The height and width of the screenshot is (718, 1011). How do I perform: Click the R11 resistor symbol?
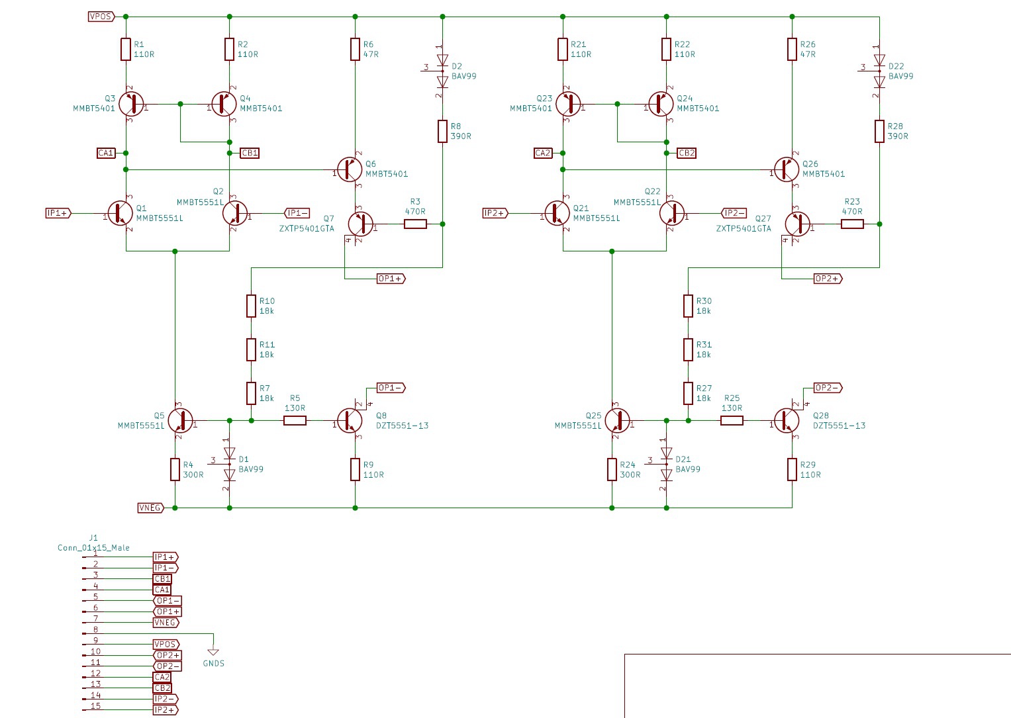point(252,349)
